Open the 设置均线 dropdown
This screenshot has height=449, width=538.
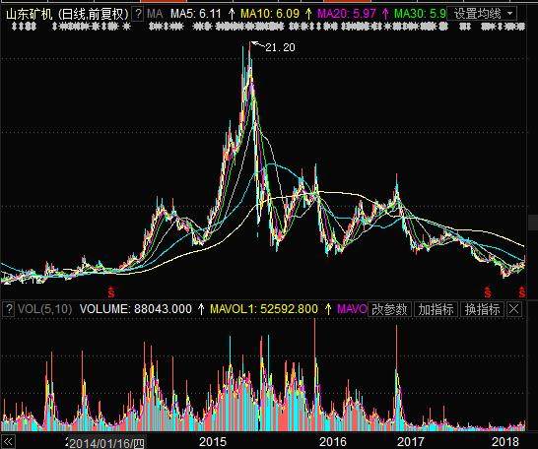point(483,14)
